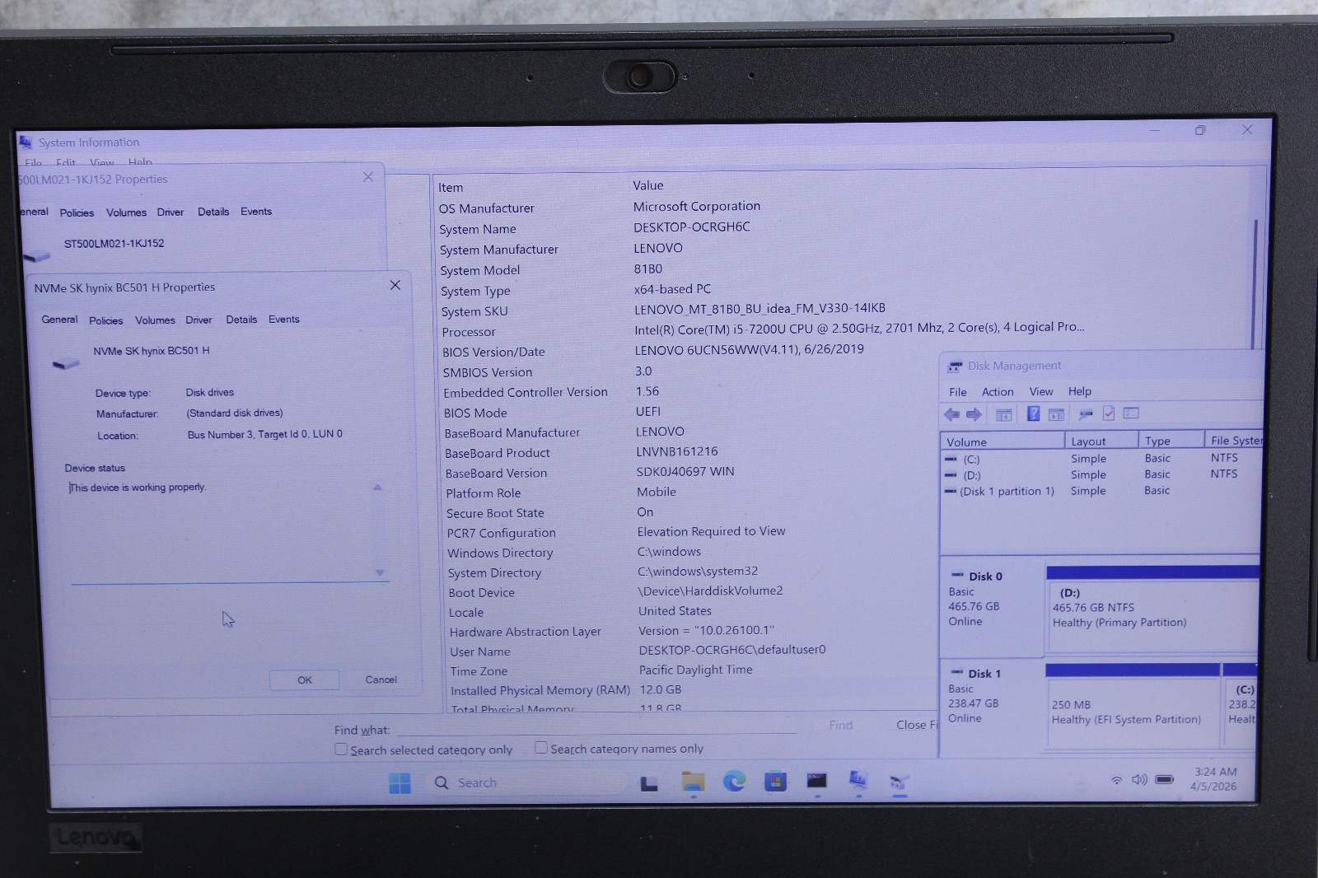Sort by Type column header in Disk Management
This screenshot has height=878, width=1318.
pyautogui.click(x=1171, y=441)
